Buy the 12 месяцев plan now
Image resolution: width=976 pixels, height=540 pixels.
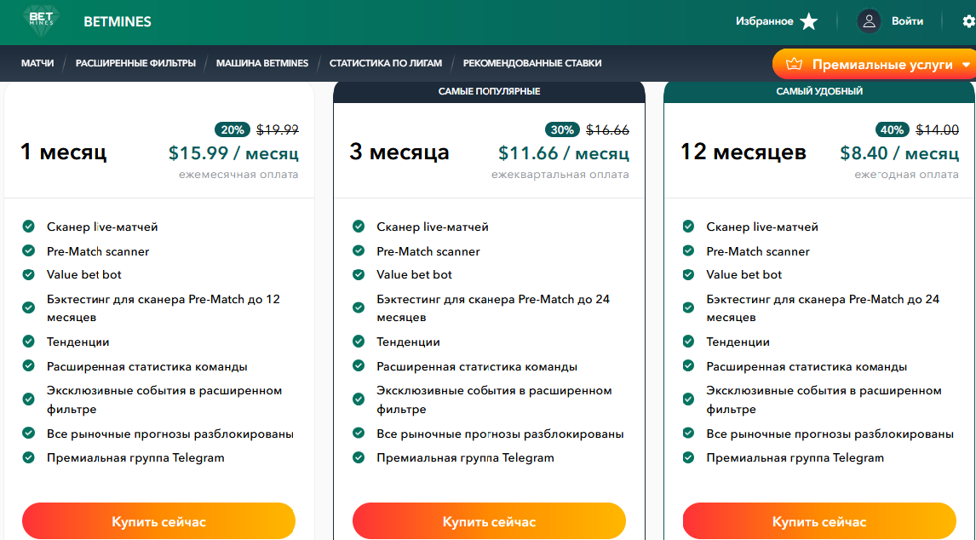[819, 521]
